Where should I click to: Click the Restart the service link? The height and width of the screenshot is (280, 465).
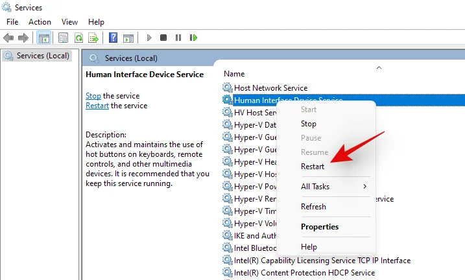click(x=97, y=106)
